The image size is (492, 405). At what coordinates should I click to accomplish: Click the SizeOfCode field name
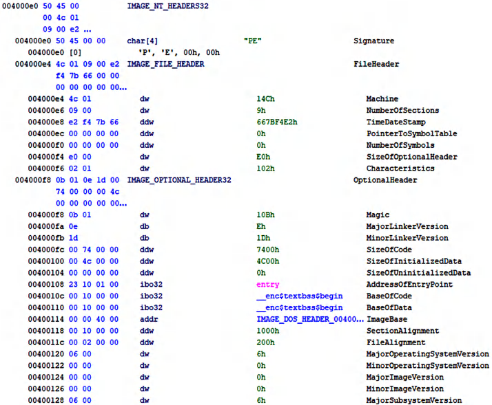[x=389, y=250]
